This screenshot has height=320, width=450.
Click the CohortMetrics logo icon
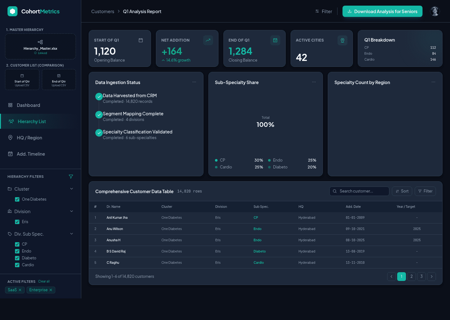12,11
